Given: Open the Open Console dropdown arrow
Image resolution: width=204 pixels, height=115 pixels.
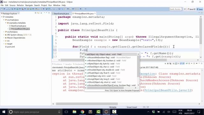Looking at the screenshot, I should 197,64.
